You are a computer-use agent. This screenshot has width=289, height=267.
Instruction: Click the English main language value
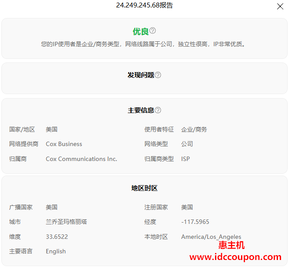point(56,251)
